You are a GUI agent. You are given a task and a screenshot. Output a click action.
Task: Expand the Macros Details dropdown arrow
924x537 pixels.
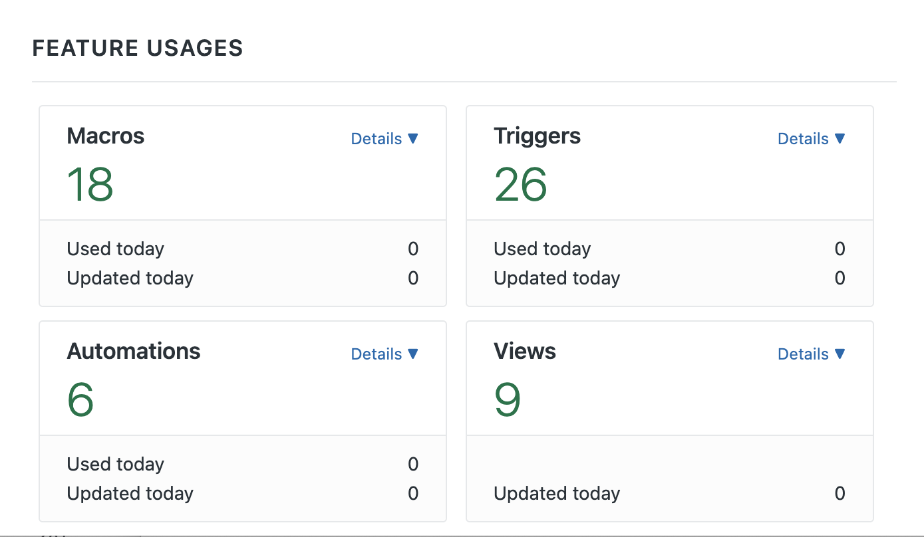click(412, 138)
